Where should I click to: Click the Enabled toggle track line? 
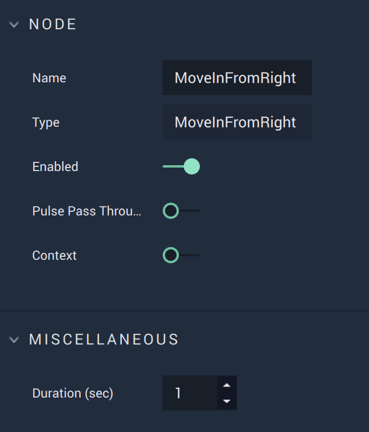pyautogui.click(x=173, y=166)
